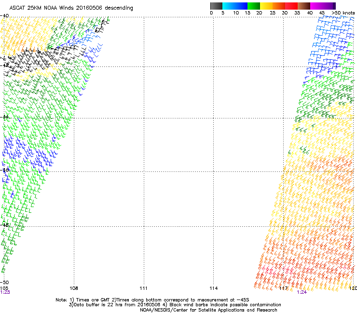Image resolution: width=357 pixels, height=313 pixels.
Task: Click the yellow 20-25 knots legend segment
Action: pos(266,6)
